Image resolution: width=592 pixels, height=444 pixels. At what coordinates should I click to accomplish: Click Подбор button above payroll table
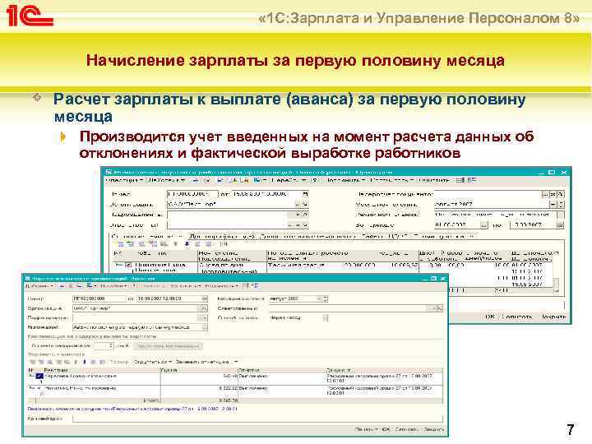pyautogui.click(x=119, y=362)
